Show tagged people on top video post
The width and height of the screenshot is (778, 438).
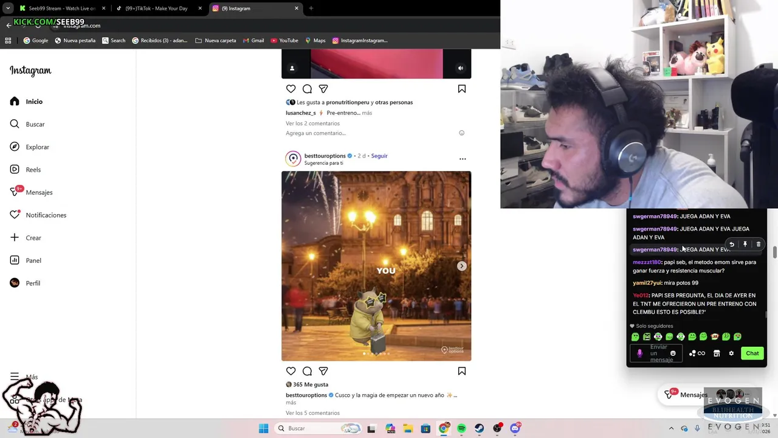click(292, 68)
